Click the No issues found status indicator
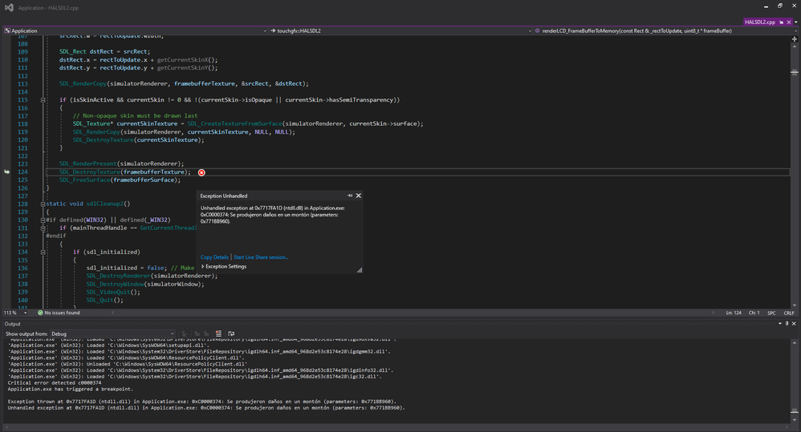 point(59,313)
